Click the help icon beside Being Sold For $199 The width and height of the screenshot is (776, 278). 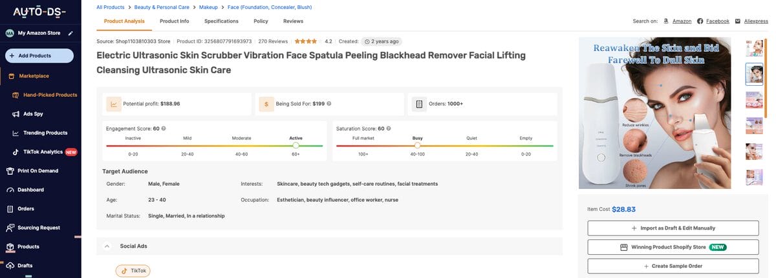329,103
